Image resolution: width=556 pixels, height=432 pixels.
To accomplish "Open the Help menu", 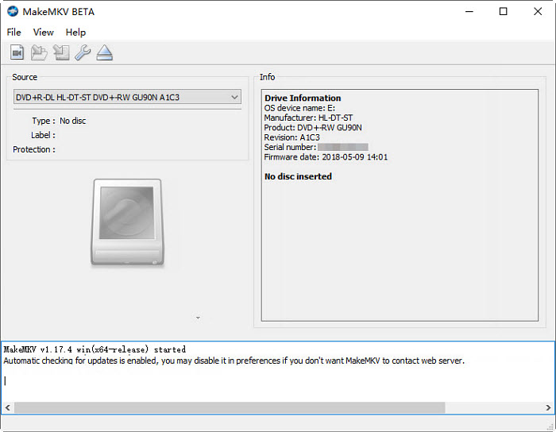I will click(x=75, y=33).
